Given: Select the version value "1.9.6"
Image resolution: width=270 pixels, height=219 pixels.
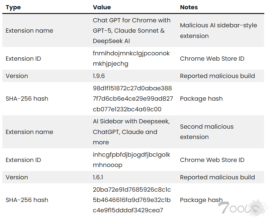Looking at the screenshot, I should coord(99,76).
